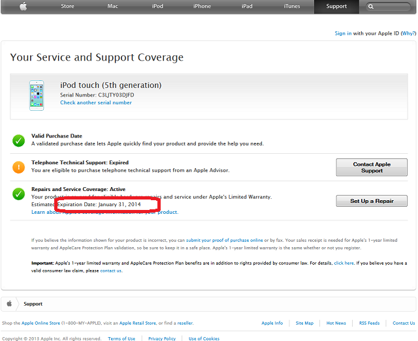Open the Hot News link
This screenshot has width=418, height=341.
click(x=336, y=323)
